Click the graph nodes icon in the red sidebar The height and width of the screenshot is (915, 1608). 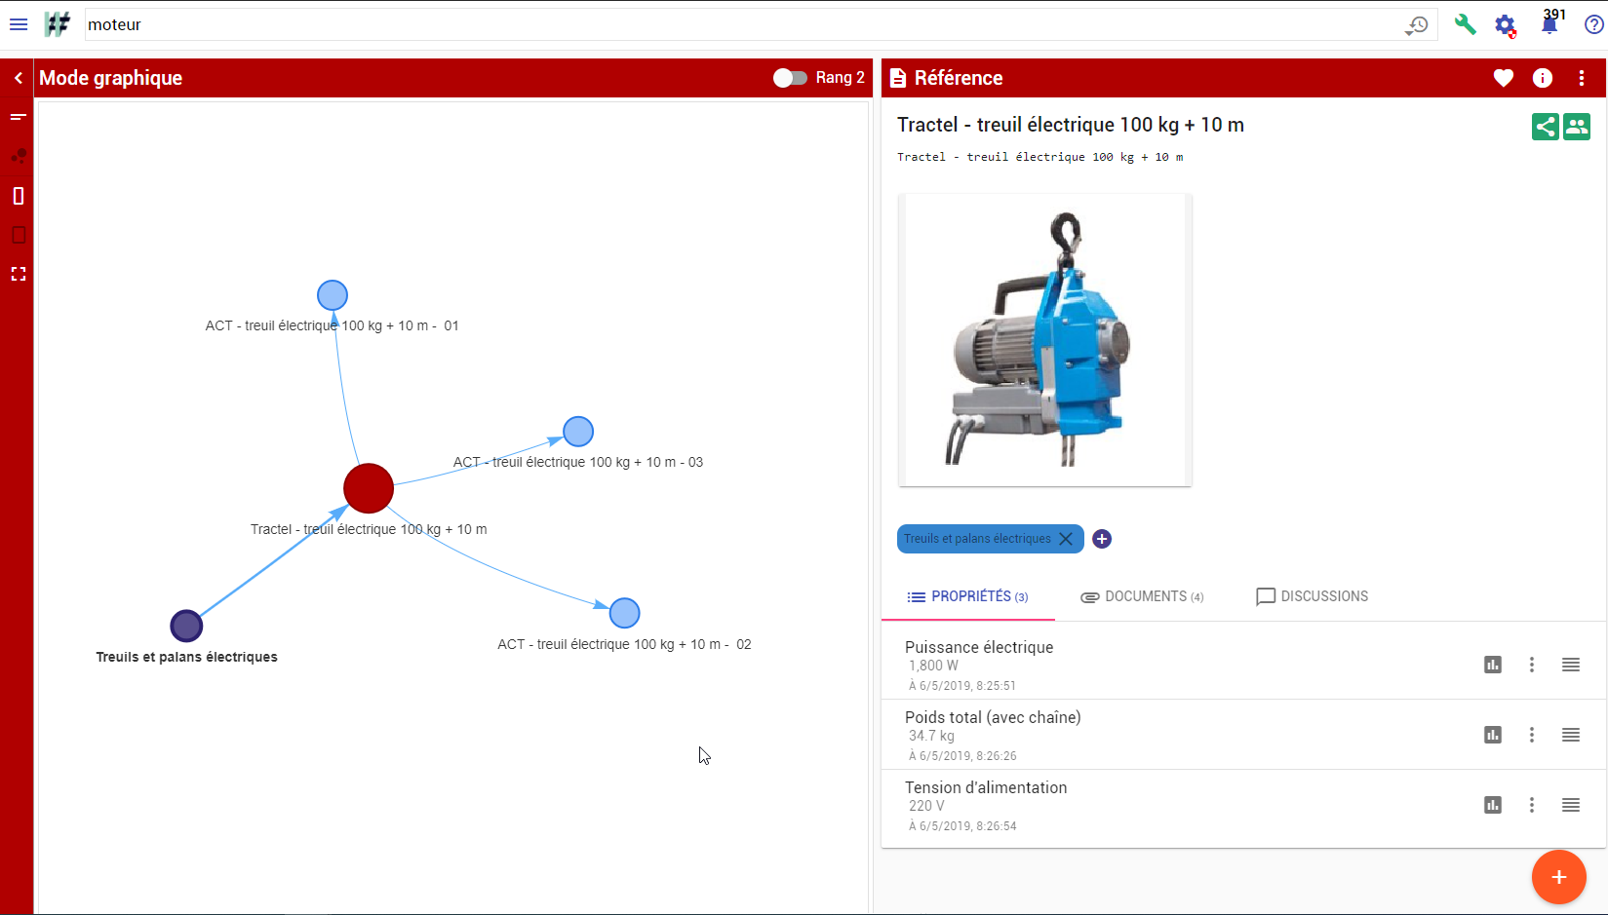click(x=19, y=155)
